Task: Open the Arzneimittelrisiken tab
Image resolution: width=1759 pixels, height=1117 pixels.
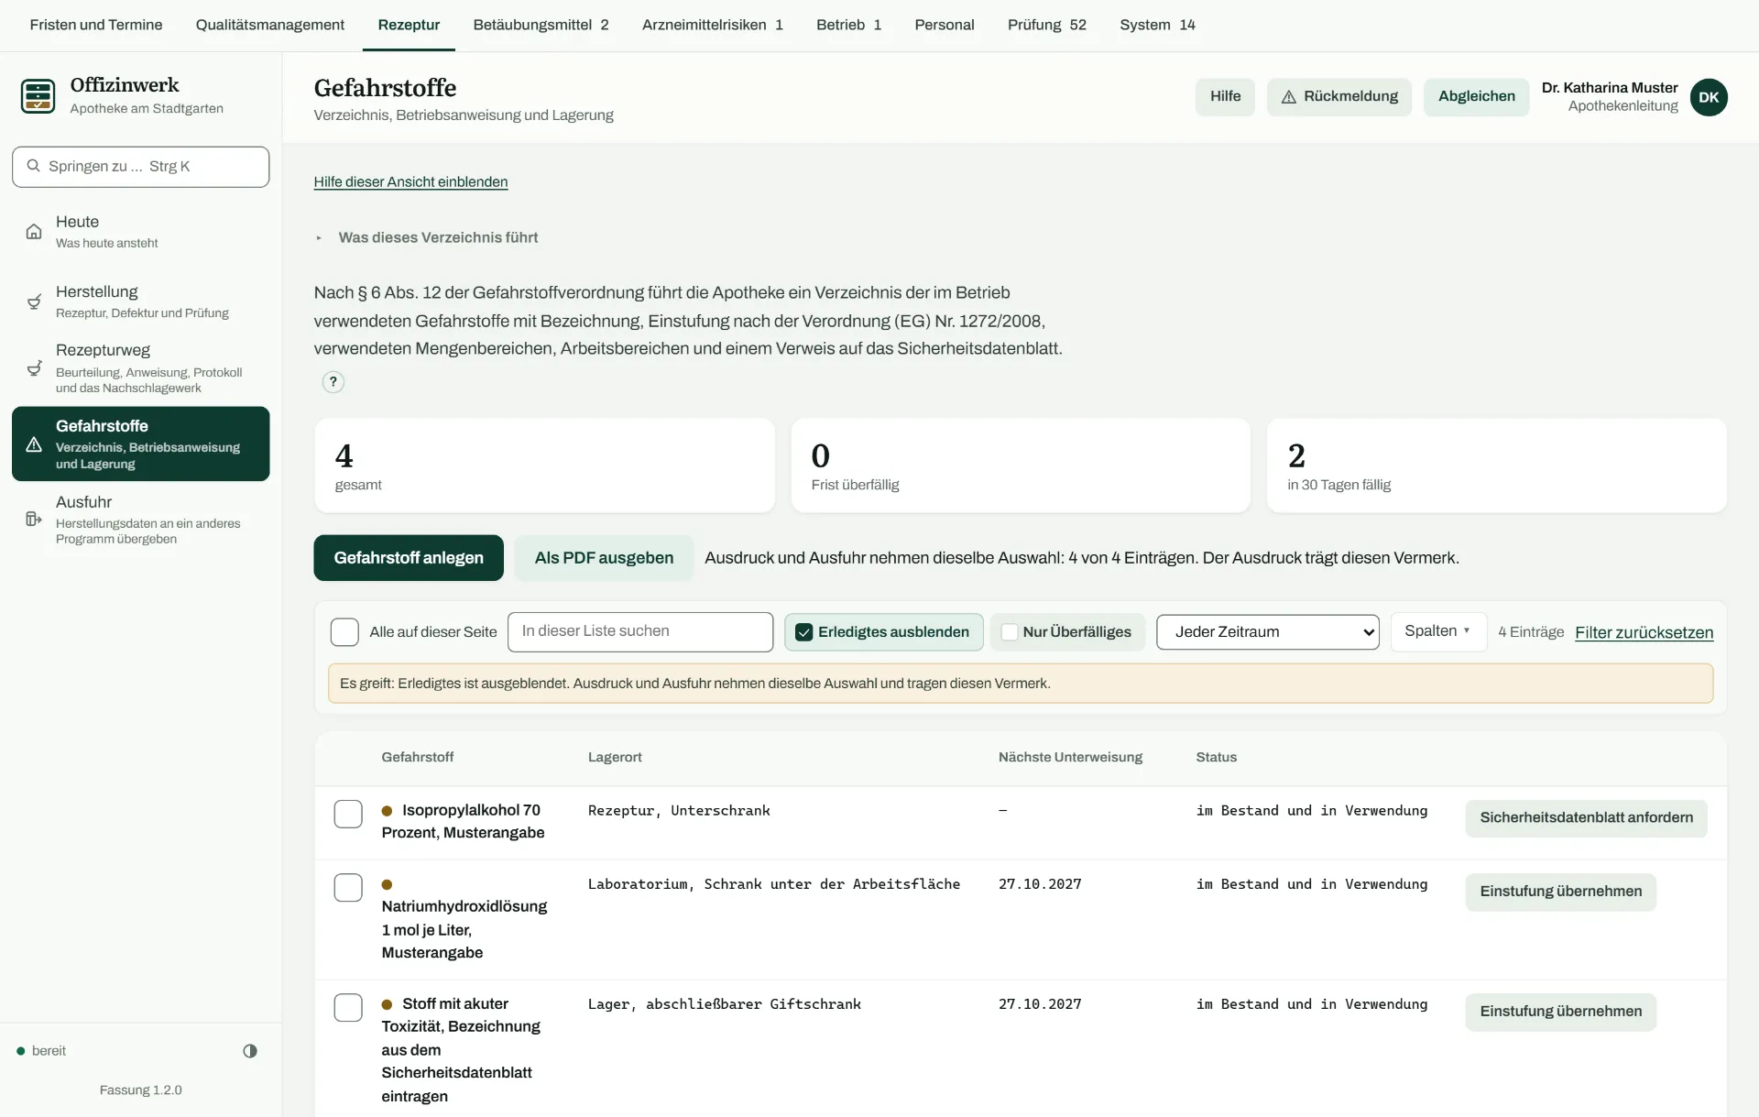Action: [713, 25]
